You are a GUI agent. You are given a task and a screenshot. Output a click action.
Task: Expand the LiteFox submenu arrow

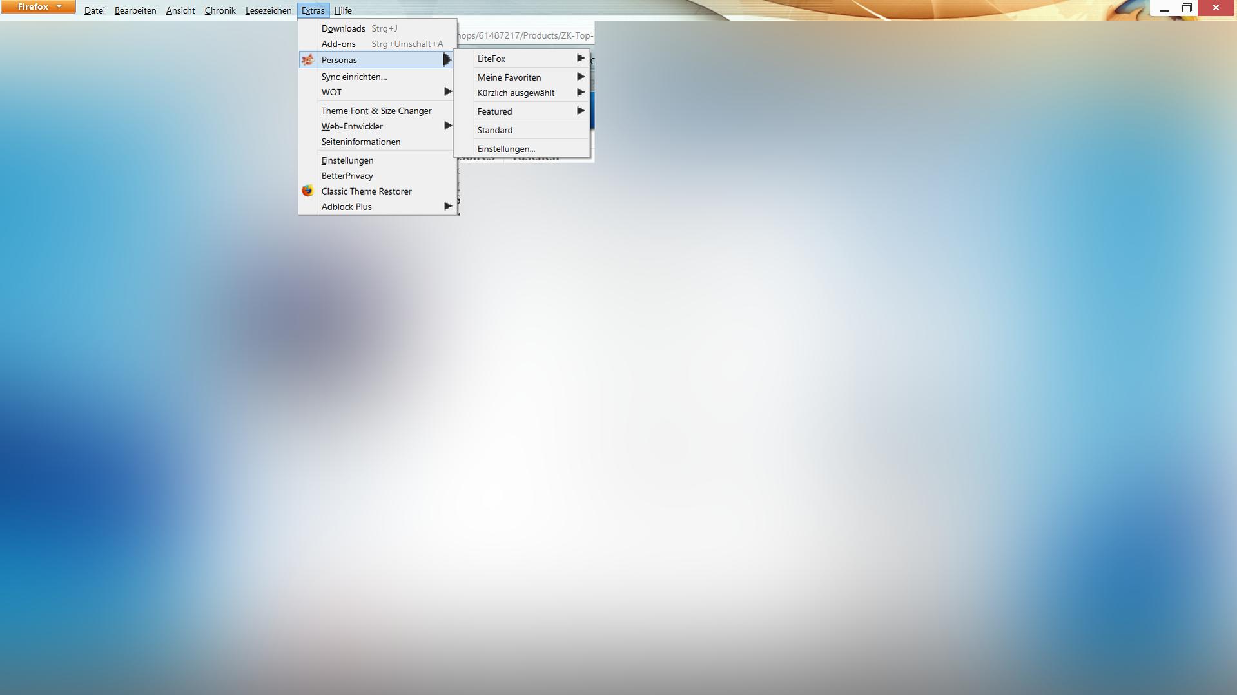[x=581, y=59]
